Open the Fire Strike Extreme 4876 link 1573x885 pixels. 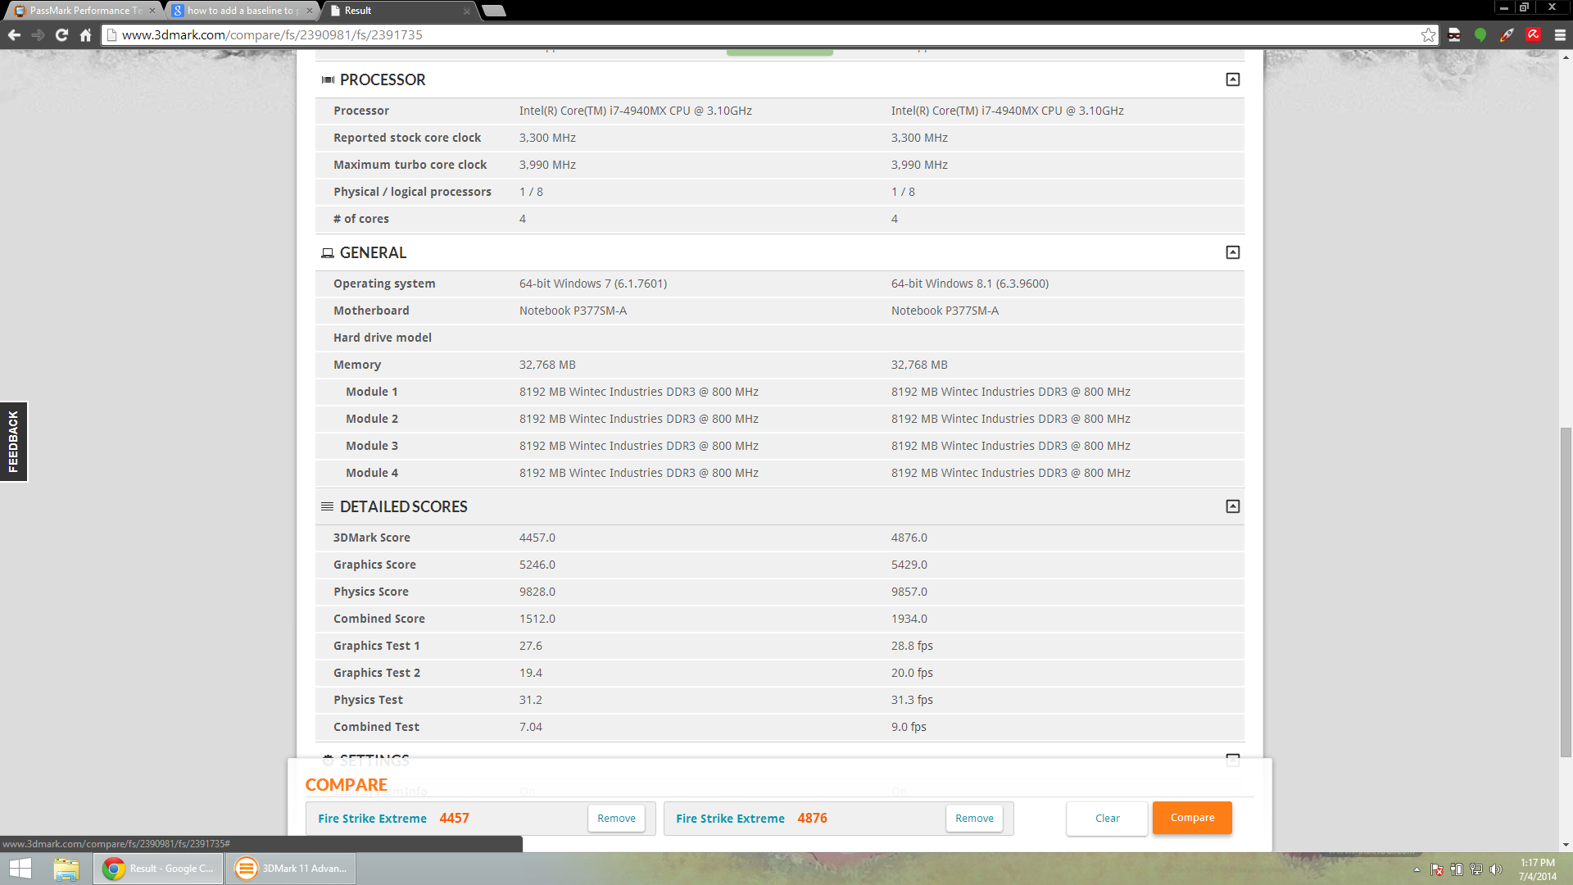(x=730, y=819)
